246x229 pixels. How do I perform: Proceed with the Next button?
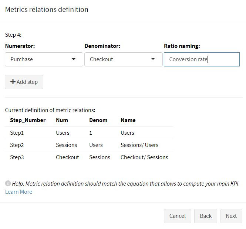pos(231,216)
